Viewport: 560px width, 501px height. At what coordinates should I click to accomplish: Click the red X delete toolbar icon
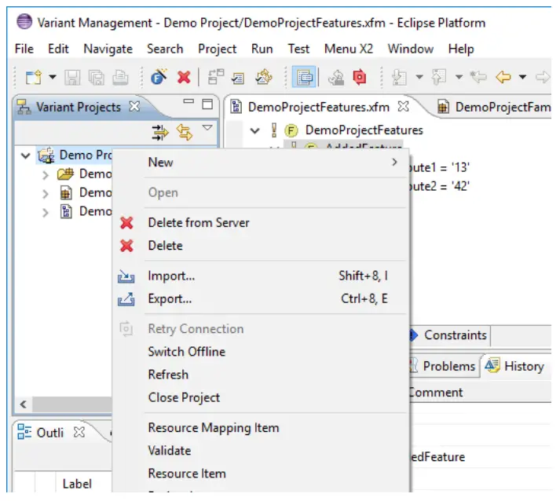click(184, 77)
